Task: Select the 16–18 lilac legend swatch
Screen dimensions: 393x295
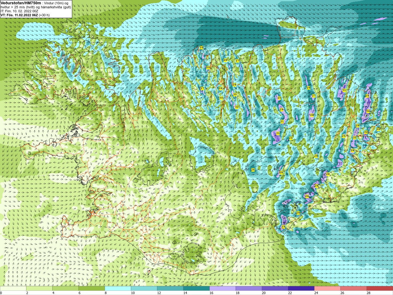Action: 223,289
